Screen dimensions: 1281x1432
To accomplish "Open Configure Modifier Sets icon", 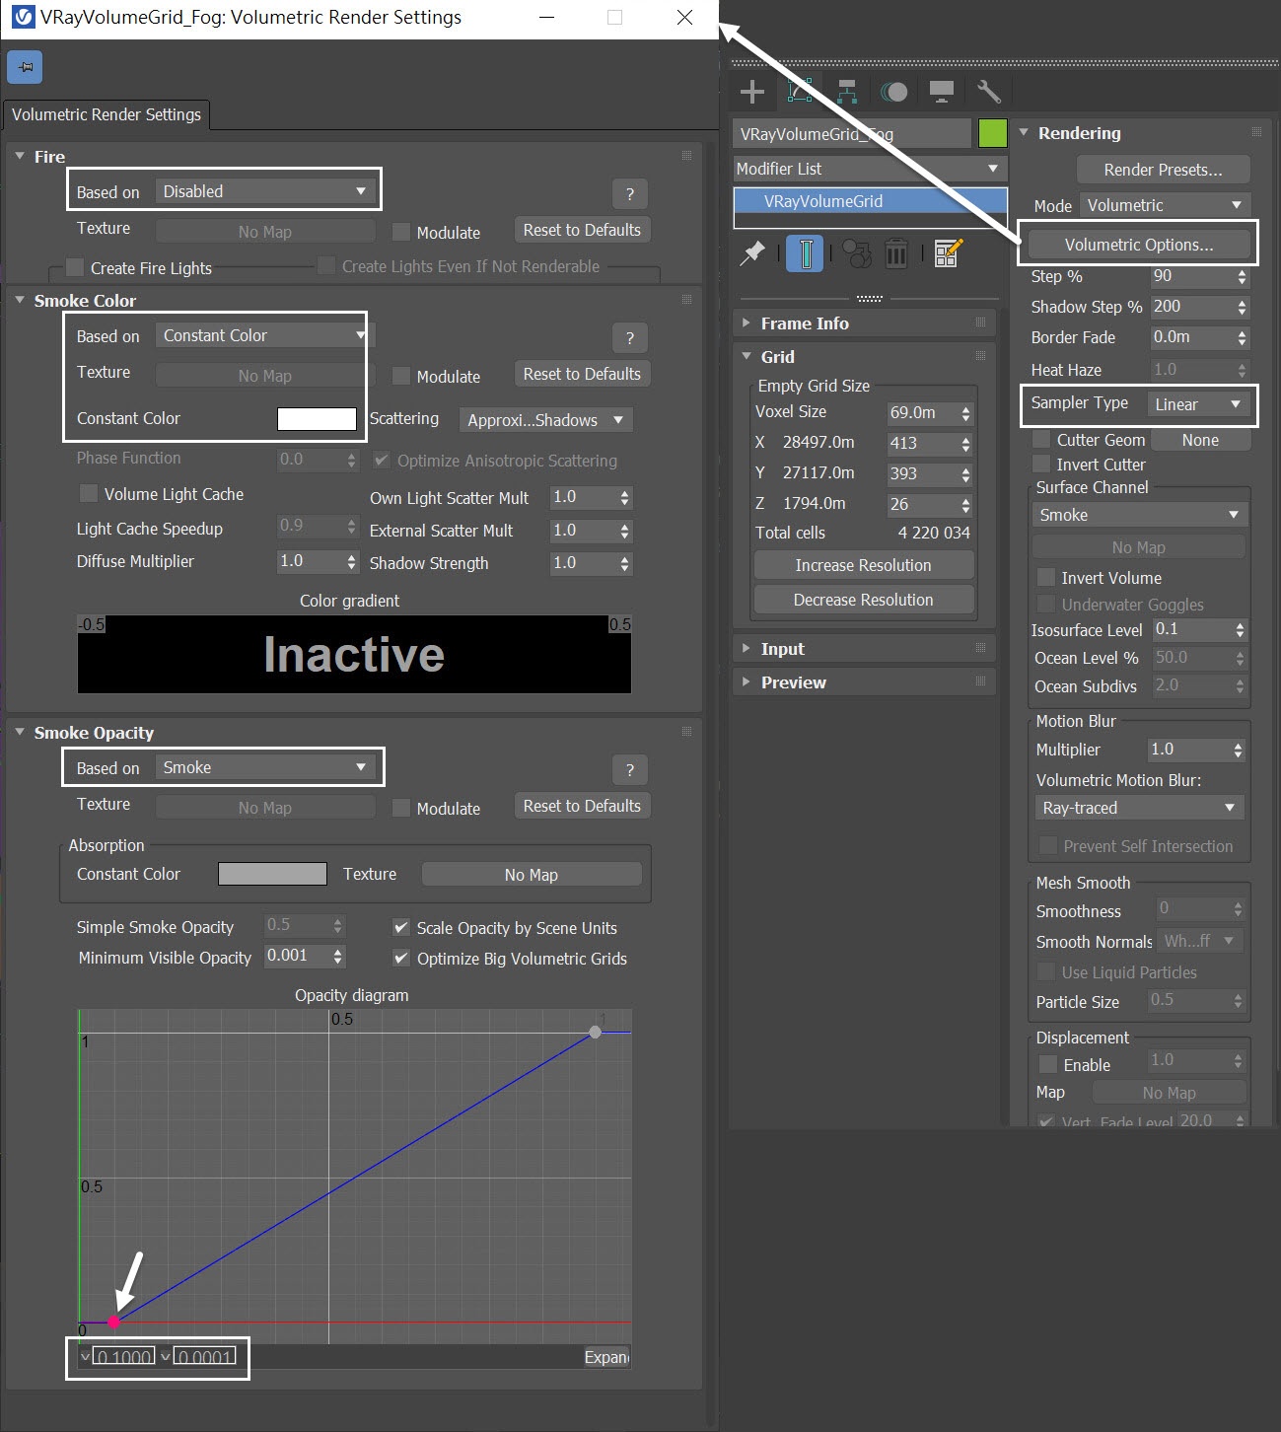I will pyautogui.click(x=948, y=252).
